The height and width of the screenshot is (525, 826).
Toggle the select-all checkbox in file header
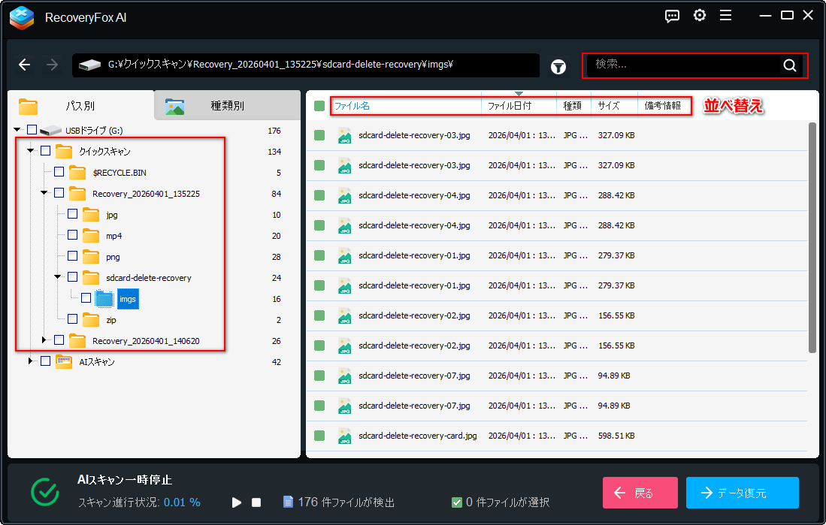coord(319,106)
